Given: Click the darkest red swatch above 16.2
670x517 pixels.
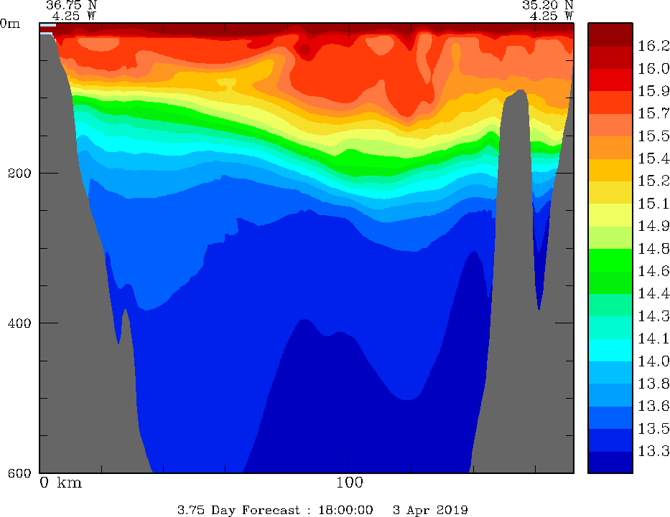Looking at the screenshot, I should tap(610, 34).
